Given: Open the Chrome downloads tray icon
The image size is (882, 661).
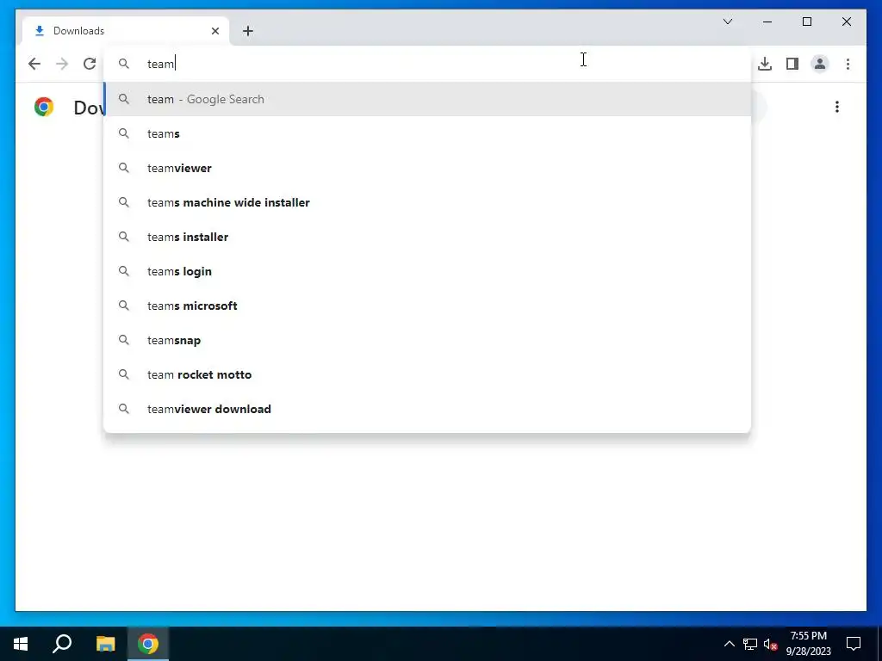Looking at the screenshot, I should coord(765,64).
